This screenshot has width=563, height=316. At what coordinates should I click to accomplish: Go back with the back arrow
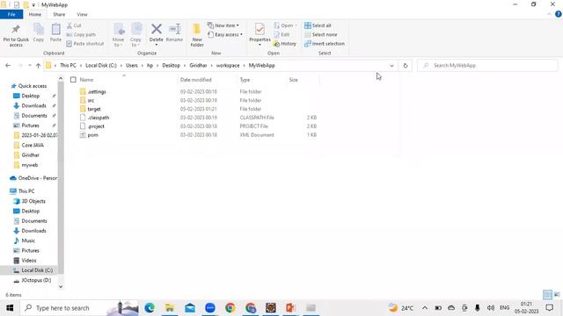(8, 66)
